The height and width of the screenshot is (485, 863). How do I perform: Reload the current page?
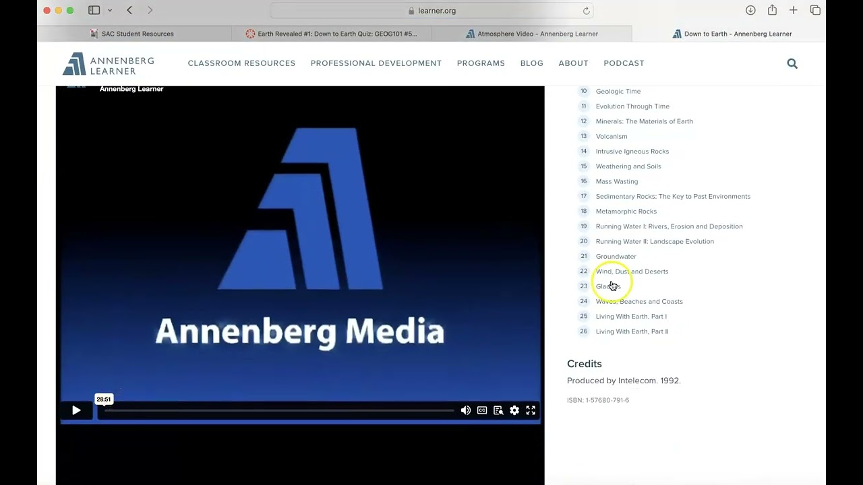[x=586, y=11]
